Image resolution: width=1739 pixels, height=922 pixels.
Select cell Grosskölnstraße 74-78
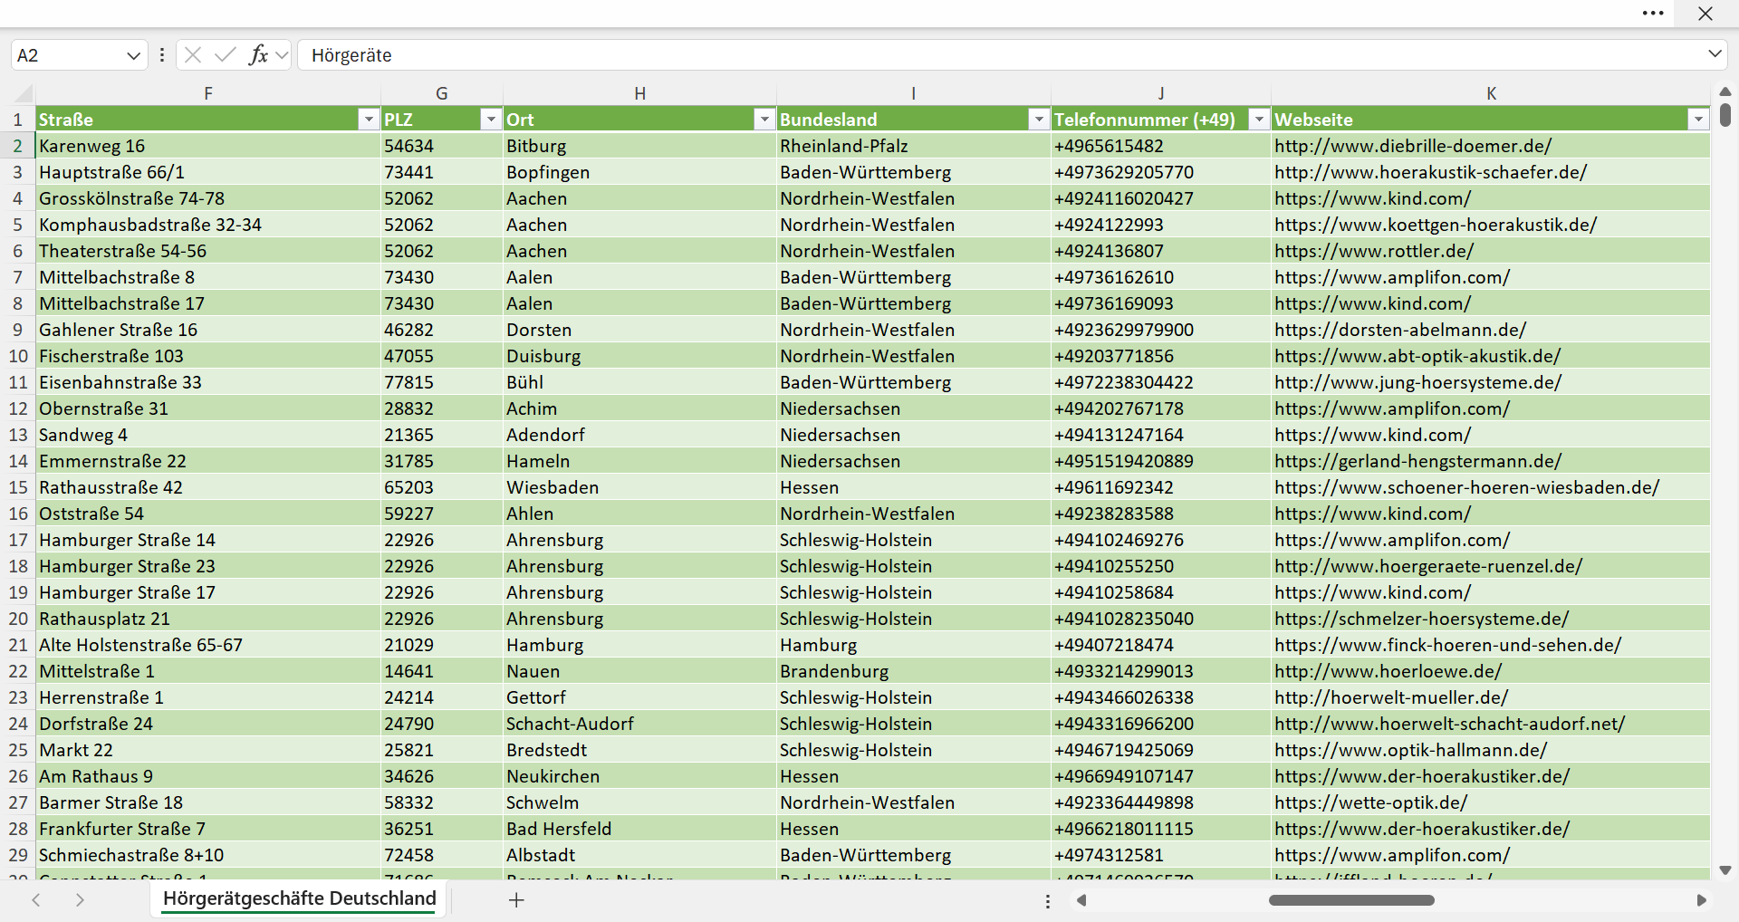point(208,198)
